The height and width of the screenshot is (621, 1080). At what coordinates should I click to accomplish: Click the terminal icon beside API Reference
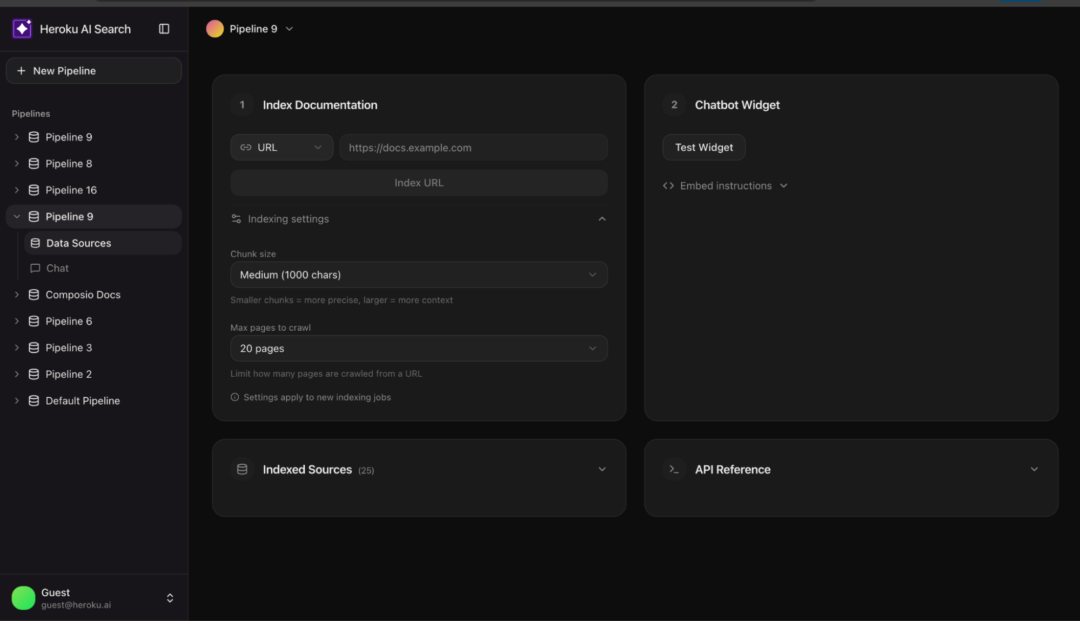[673, 469]
